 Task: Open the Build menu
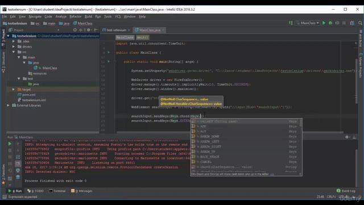point(88,17)
